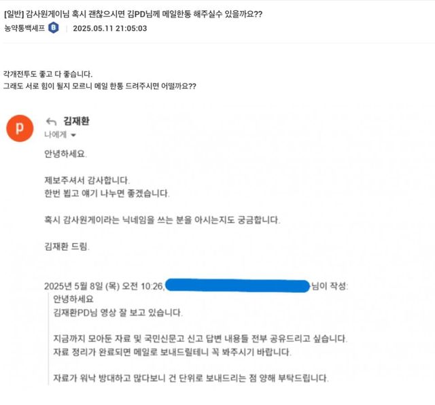Select quoted line mentioning 국민신문고 신고 답변
The width and height of the screenshot is (435, 405).
coord(200,338)
